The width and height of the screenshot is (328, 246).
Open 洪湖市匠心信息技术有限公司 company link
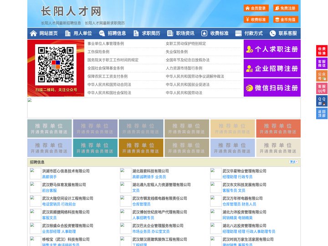pos(66,171)
